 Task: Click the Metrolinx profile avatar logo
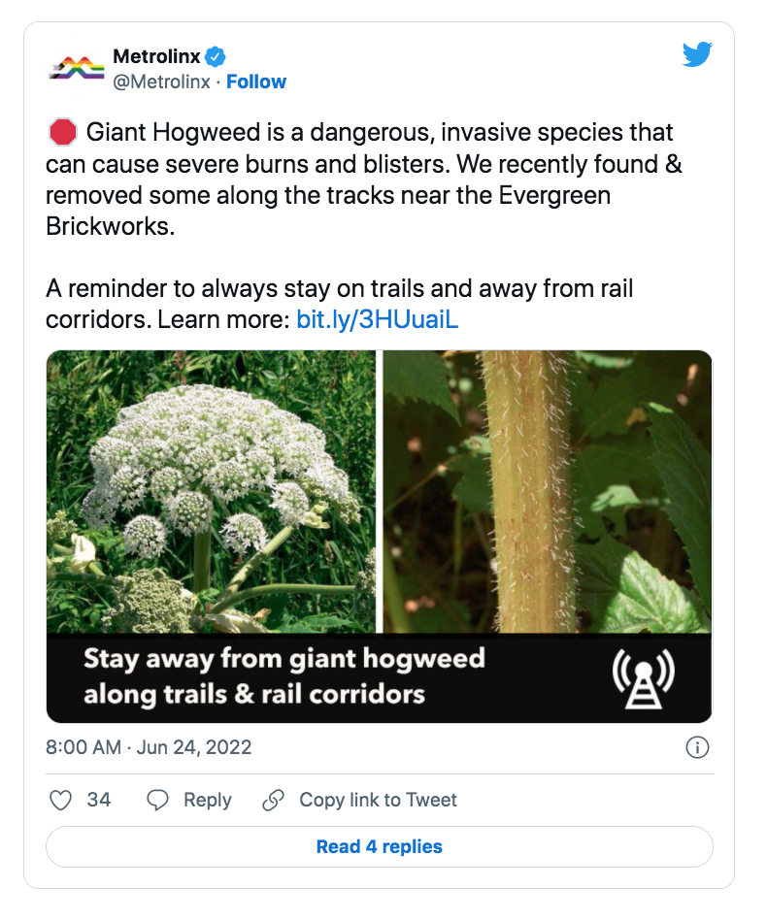(77, 69)
